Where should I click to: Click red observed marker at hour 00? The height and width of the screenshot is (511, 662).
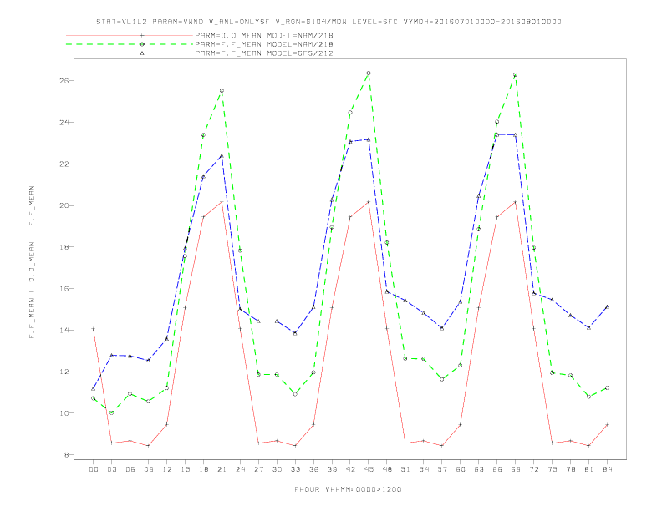[94, 329]
